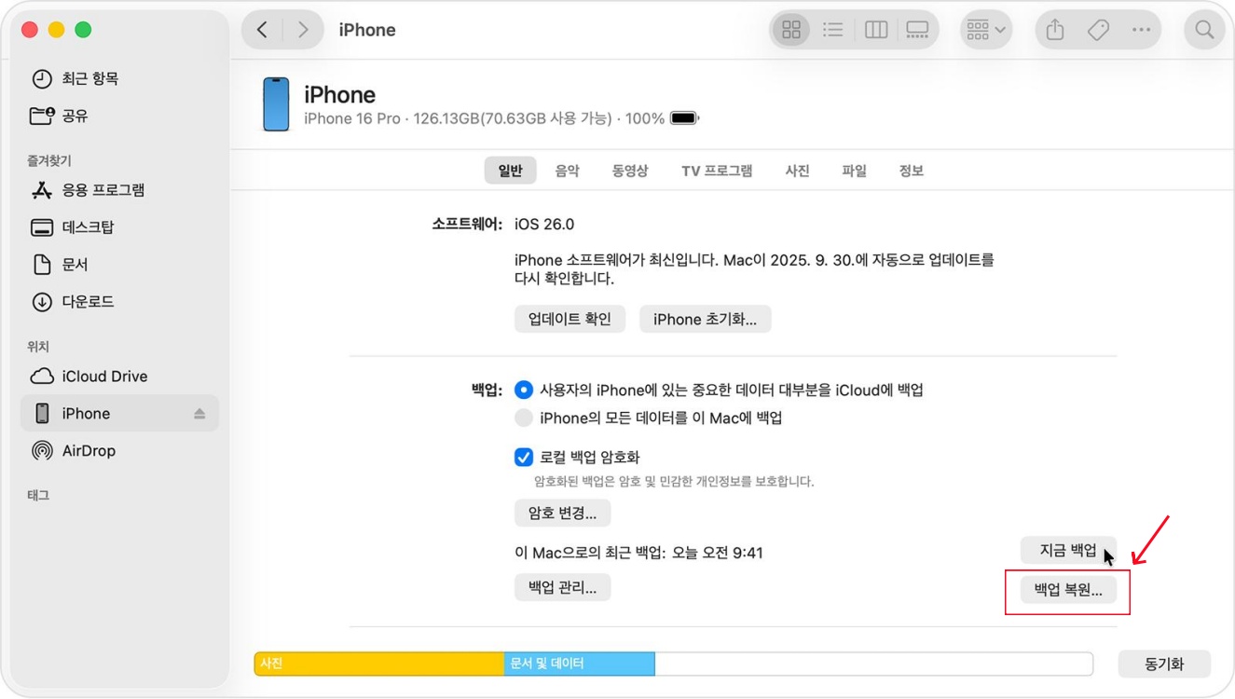Go back with the left chevron button
Viewport: 1235px width, 699px height.
click(263, 30)
